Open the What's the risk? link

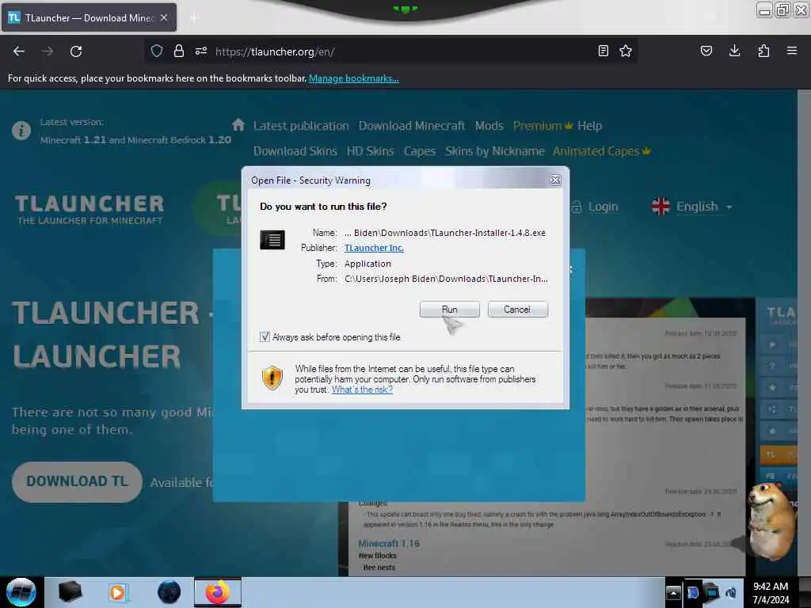click(x=362, y=389)
